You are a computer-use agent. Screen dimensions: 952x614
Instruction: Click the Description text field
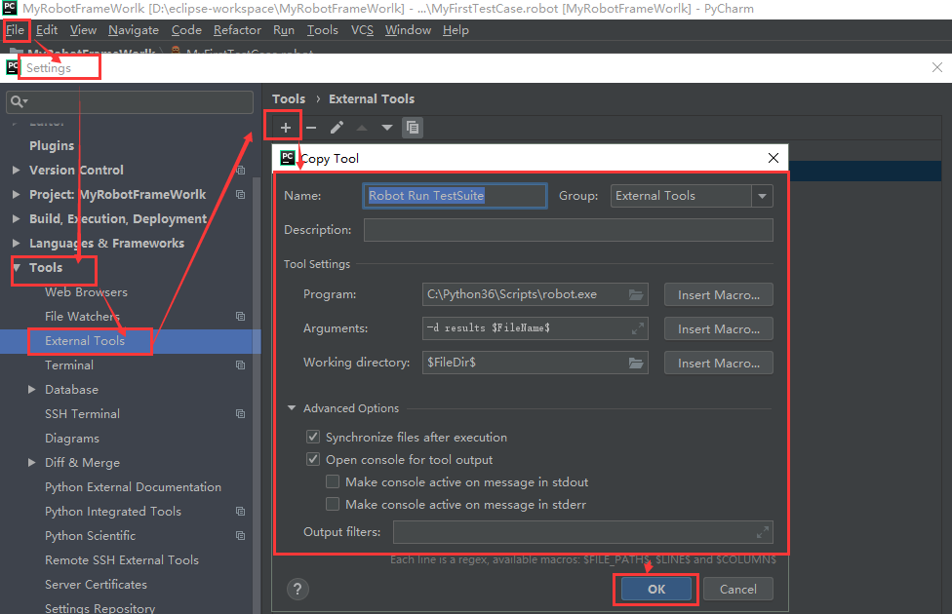point(568,230)
